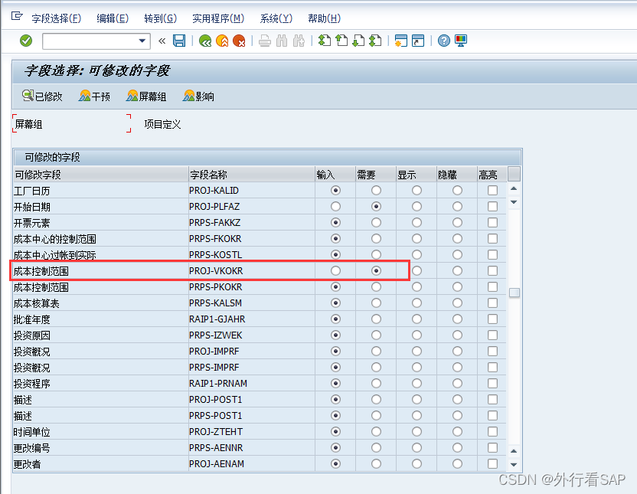Exit using the yellow up-arrow icon
Viewport: 637px width, 494px height.
click(222, 41)
